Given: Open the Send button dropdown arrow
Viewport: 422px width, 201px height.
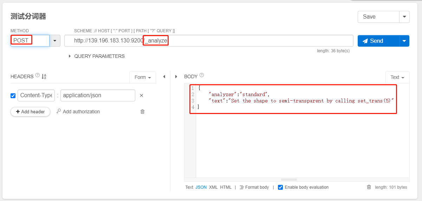Looking at the screenshot, I should pos(404,41).
